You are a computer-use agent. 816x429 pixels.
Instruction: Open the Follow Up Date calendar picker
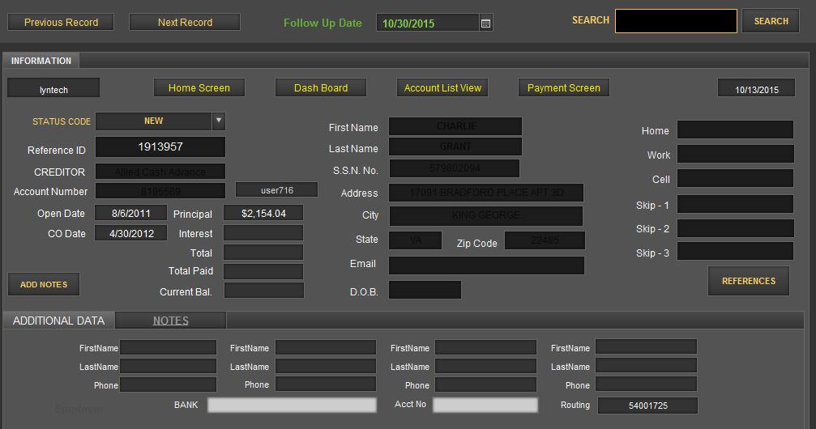click(485, 23)
